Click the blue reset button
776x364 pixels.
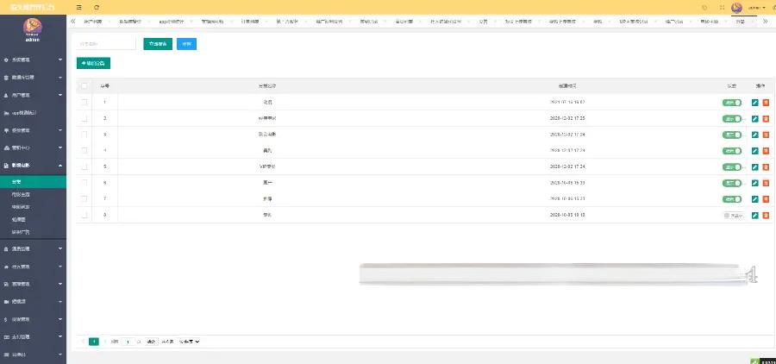coord(186,44)
